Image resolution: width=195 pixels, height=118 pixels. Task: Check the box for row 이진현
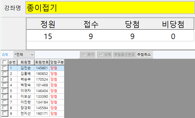click(5, 102)
